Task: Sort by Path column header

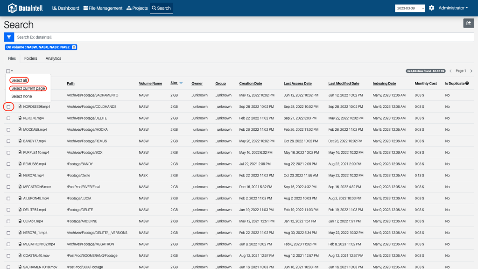Action: 71,83
